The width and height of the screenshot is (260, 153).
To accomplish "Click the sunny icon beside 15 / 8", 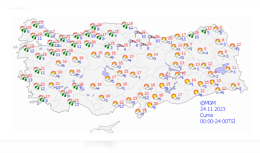I will tap(162, 86).
